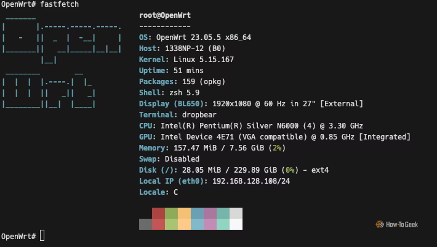Click the light gray color block, top row

tap(236, 213)
